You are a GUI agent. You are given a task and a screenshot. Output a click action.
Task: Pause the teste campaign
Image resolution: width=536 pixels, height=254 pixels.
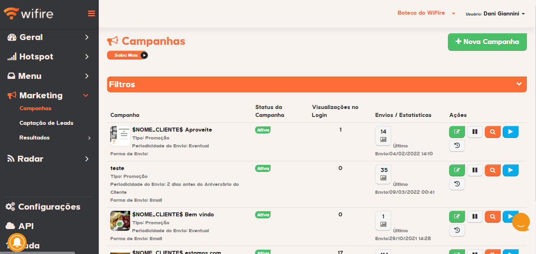[475, 170]
